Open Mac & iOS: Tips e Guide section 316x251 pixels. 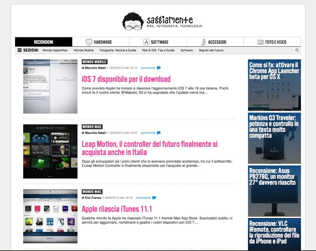158,50
